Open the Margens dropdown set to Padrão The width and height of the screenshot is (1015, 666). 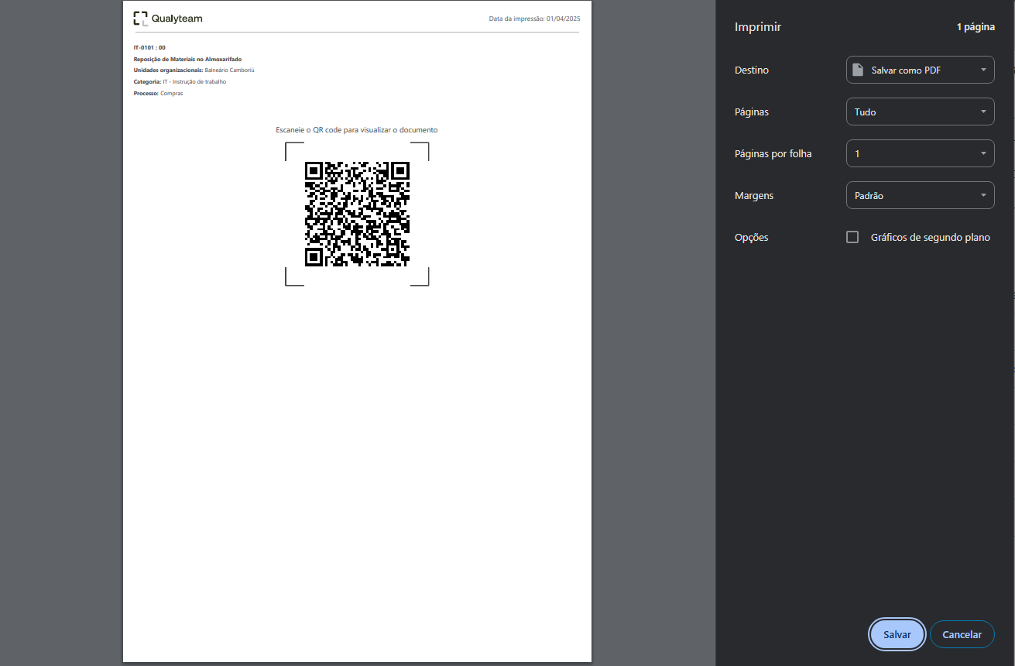pos(921,195)
